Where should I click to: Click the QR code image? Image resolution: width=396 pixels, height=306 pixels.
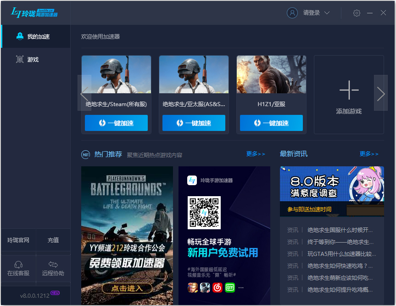(x=204, y=213)
